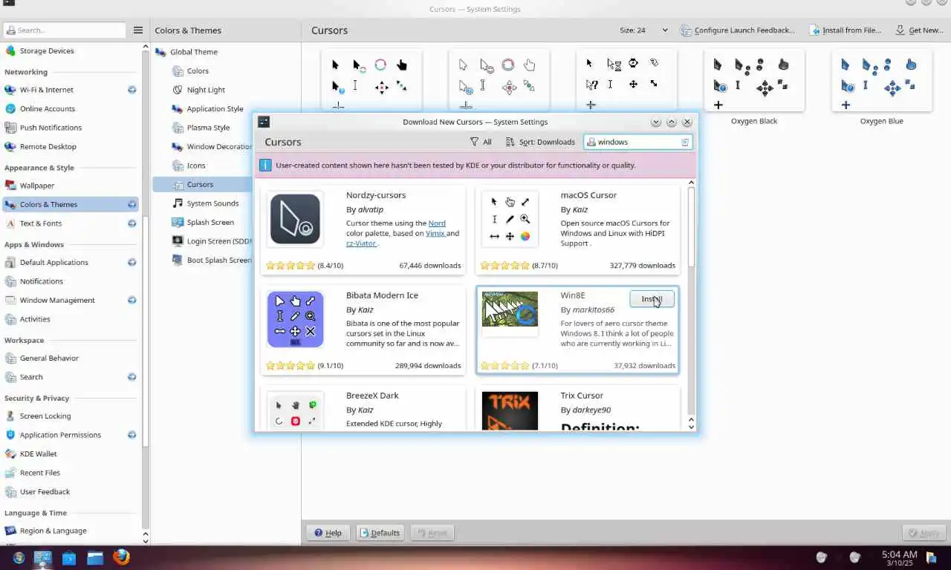This screenshot has width=951, height=570.
Task: Open Wallpaper settings icon
Action: (10, 186)
